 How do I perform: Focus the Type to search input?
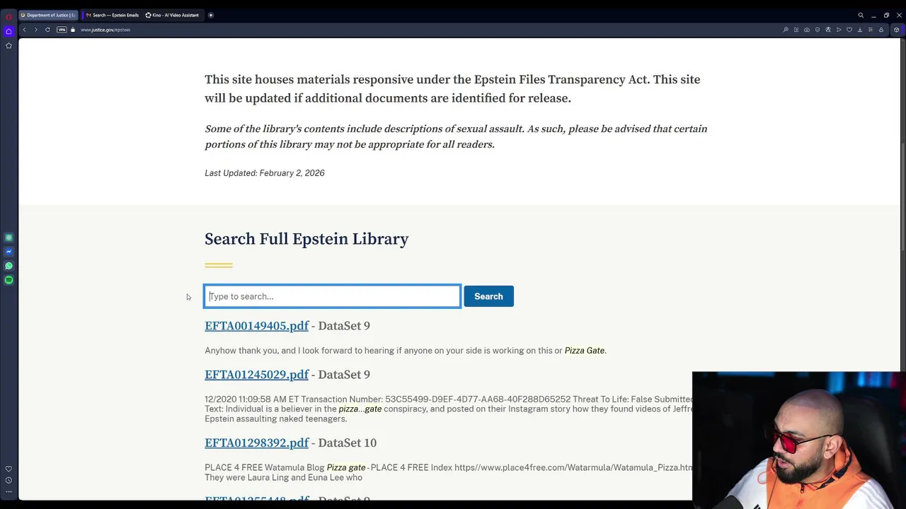[x=333, y=296]
